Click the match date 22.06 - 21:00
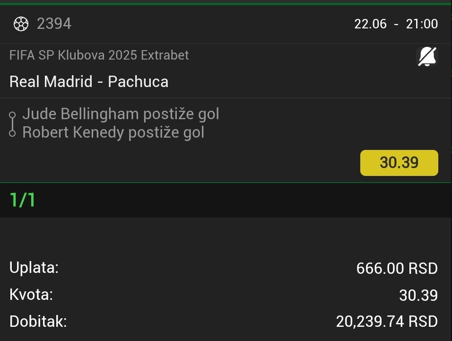Viewport: 452px width, 341px height. tap(396, 24)
